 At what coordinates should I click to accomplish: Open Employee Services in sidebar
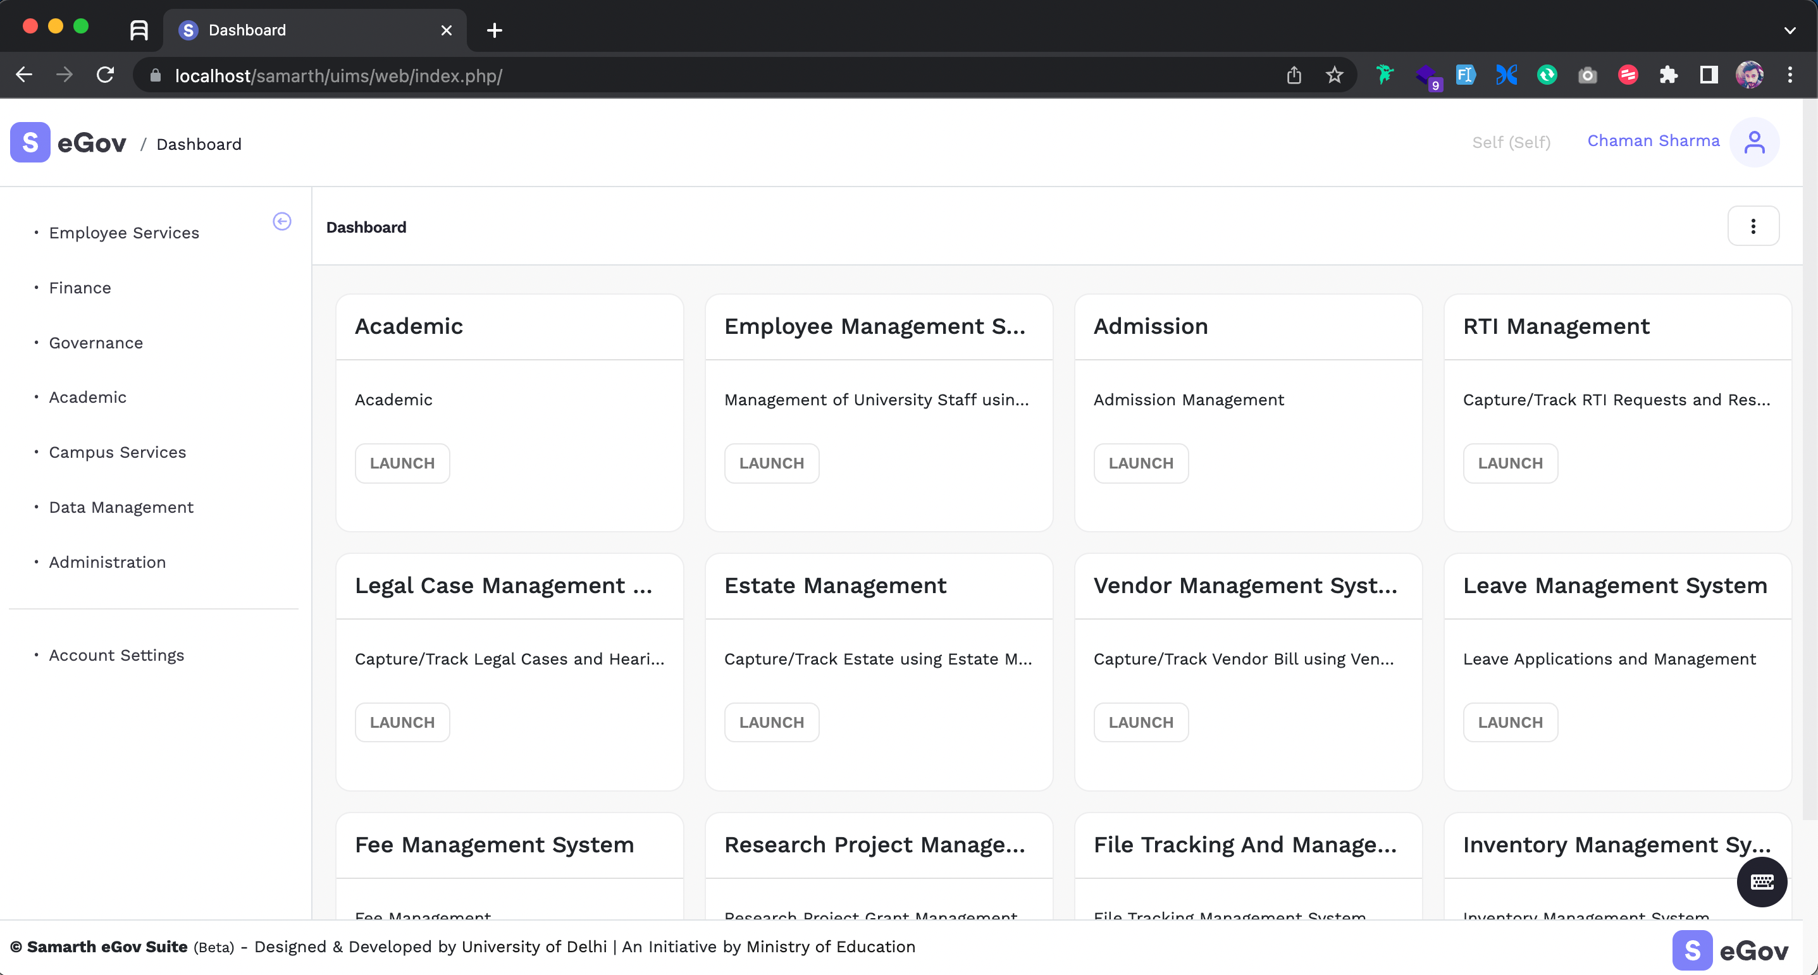pyautogui.click(x=124, y=233)
